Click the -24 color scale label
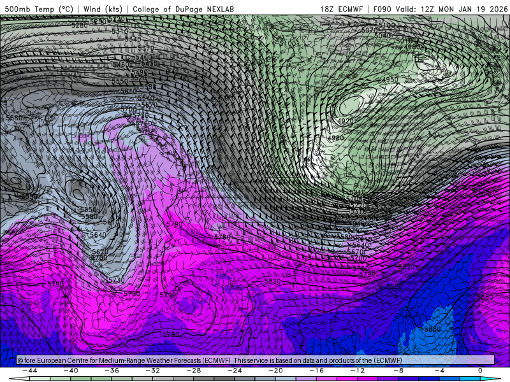Image resolution: width=510 pixels, height=382 pixels. tap(235, 371)
